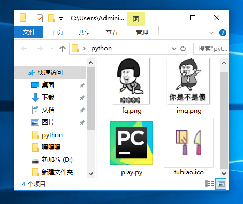
Task: Click navigation pane scroll down arrow
Action: pos(91,173)
